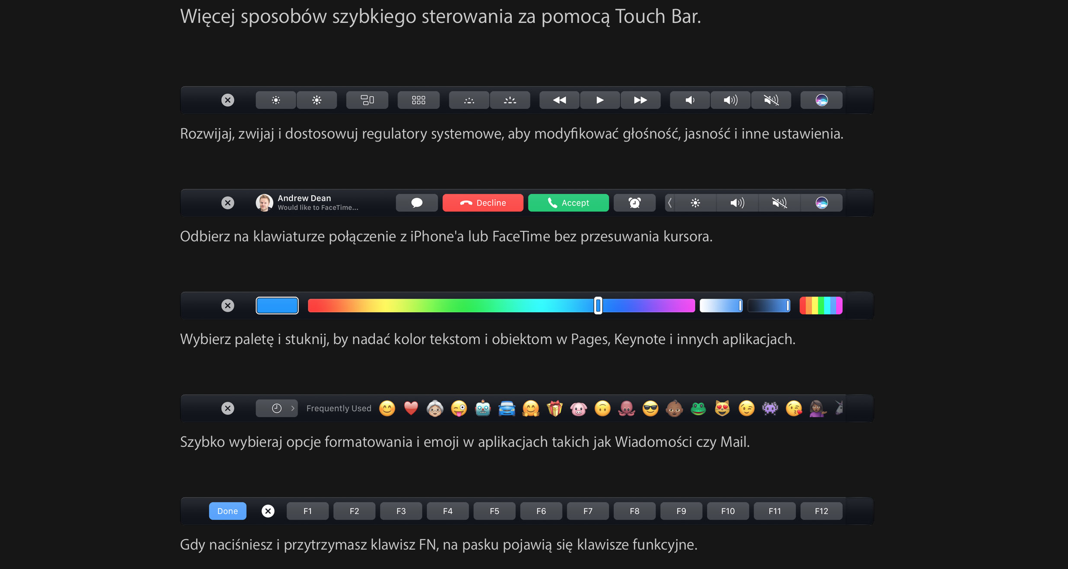Tap the F3 function key
The image size is (1068, 569).
pos(401,511)
